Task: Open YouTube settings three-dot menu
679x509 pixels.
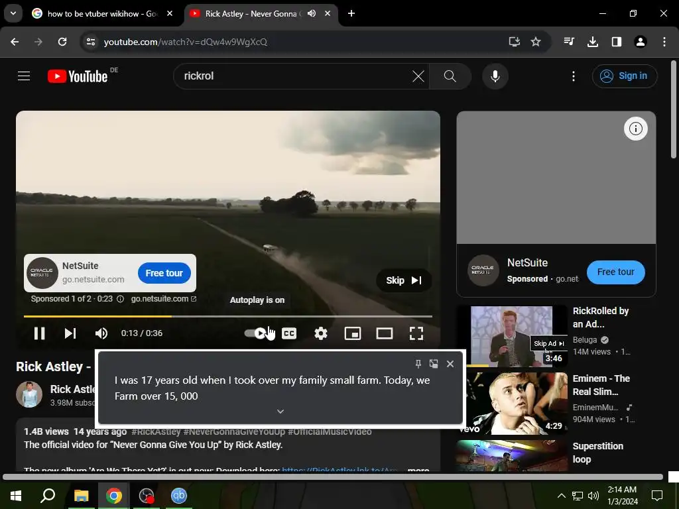Action: (574, 76)
